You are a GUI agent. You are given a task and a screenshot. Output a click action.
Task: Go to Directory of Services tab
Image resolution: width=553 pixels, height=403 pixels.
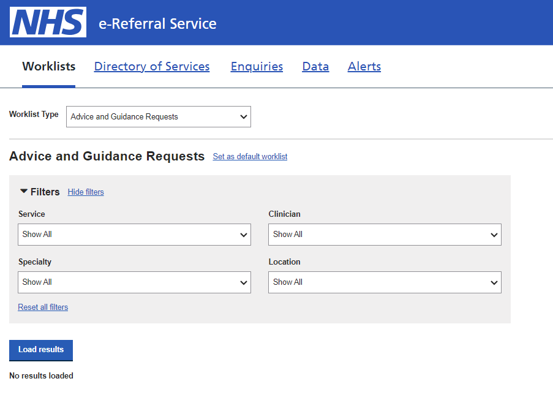[152, 66]
